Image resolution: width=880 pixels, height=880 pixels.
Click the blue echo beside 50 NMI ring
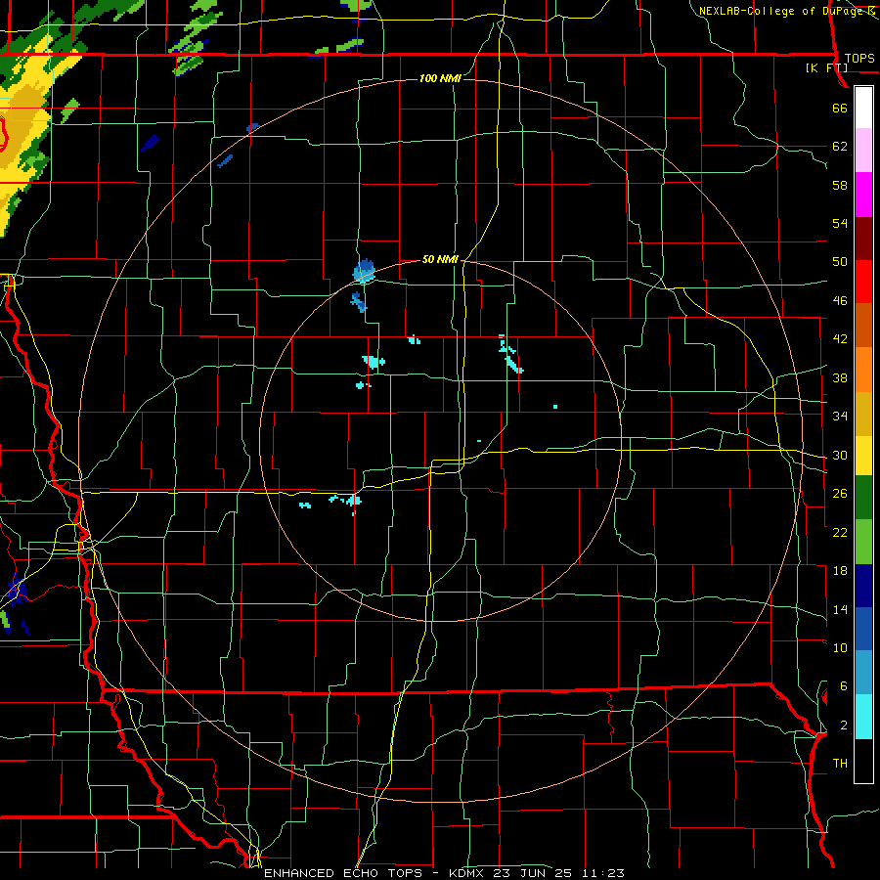(x=365, y=271)
